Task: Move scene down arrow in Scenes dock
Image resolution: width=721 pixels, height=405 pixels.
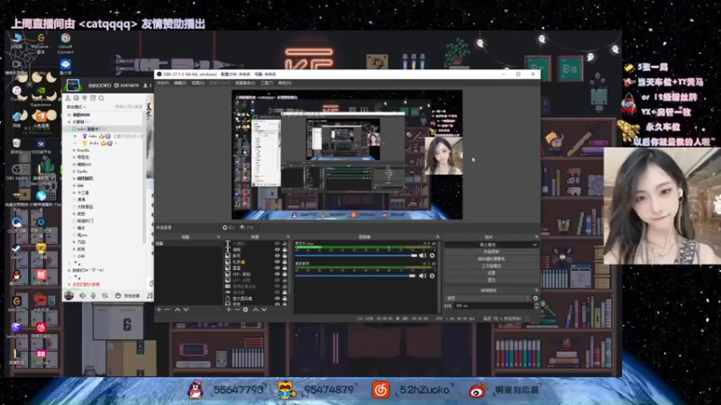Action: pos(186,310)
